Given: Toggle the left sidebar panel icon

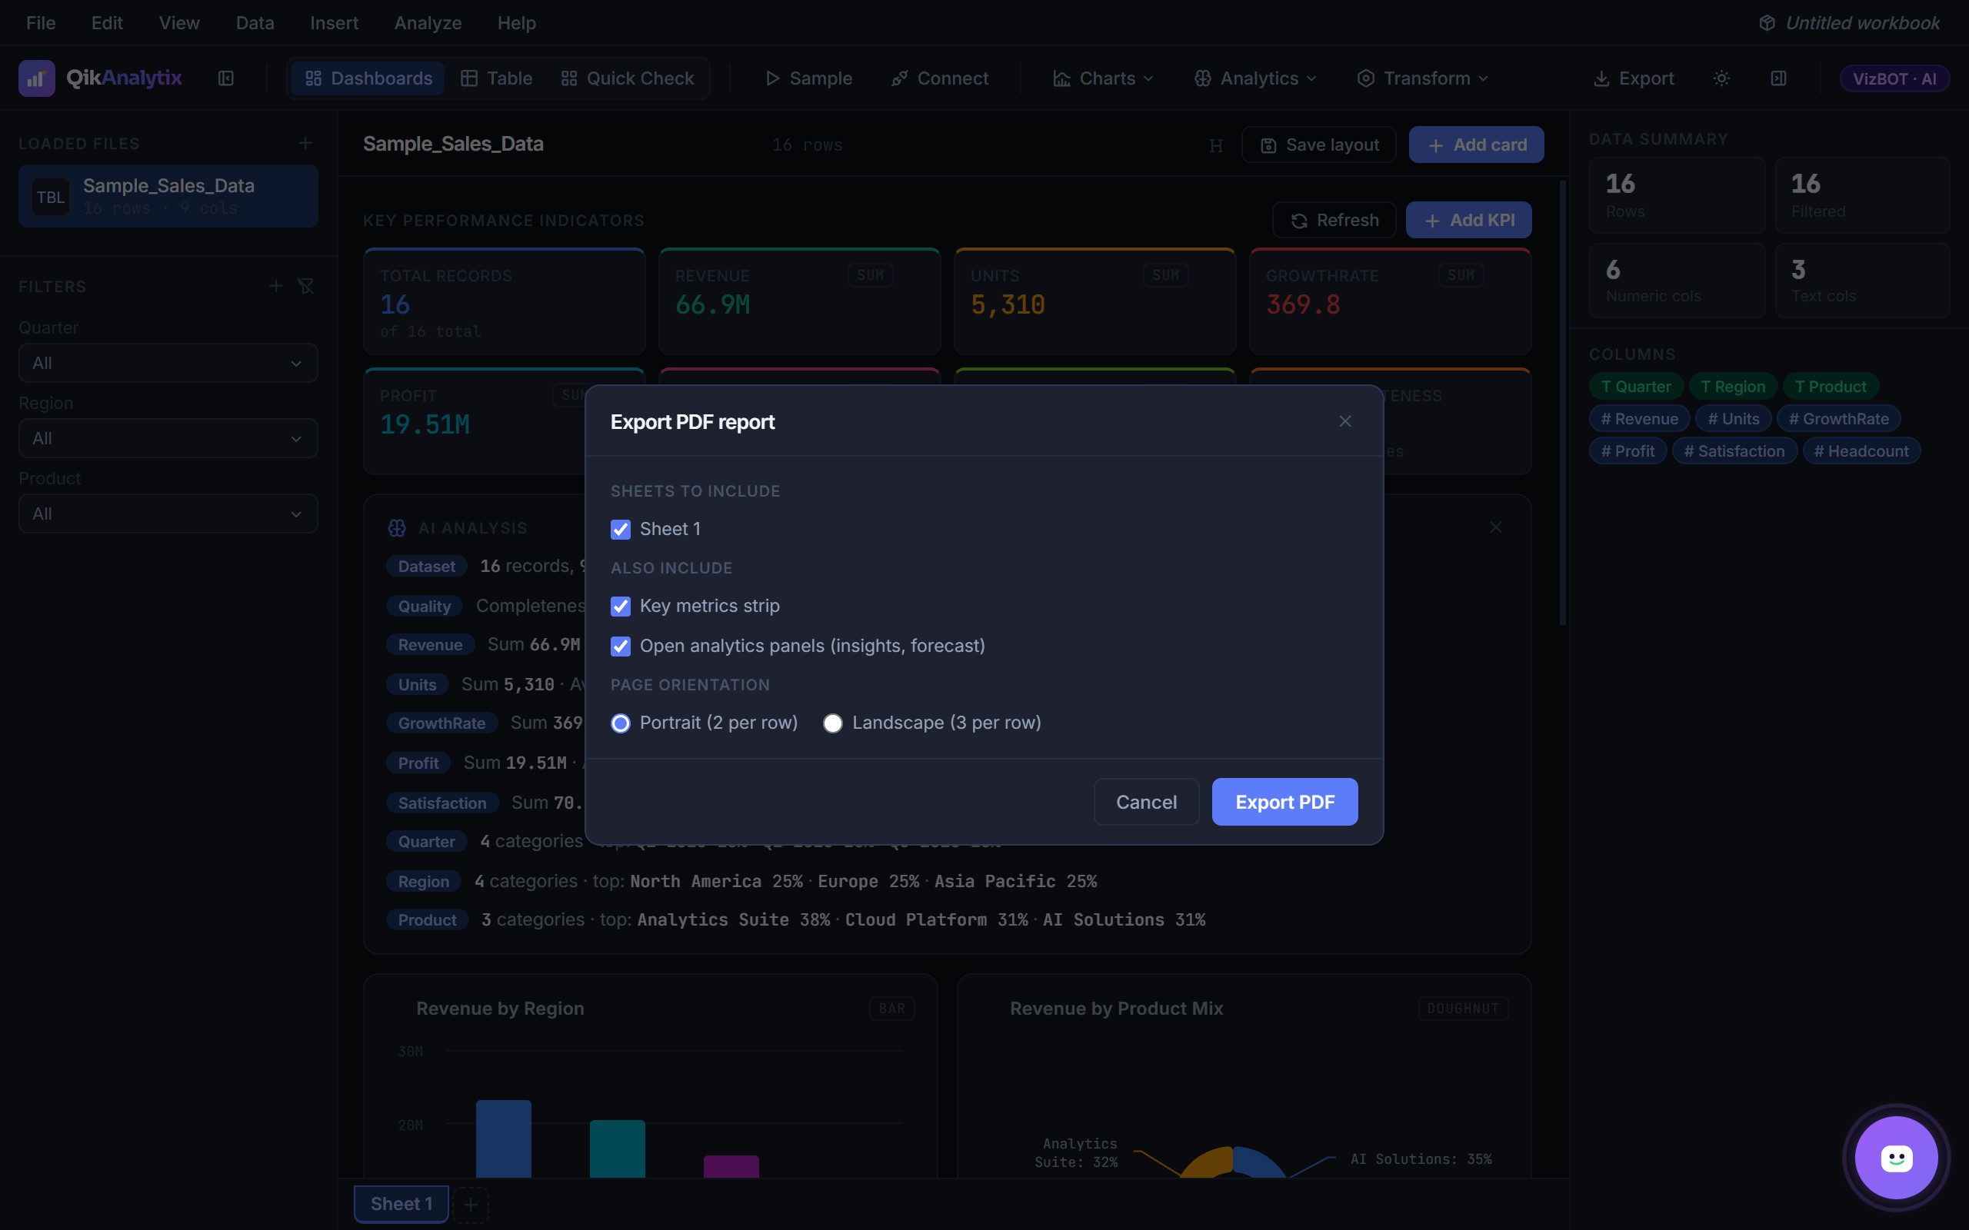Looking at the screenshot, I should (226, 78).
